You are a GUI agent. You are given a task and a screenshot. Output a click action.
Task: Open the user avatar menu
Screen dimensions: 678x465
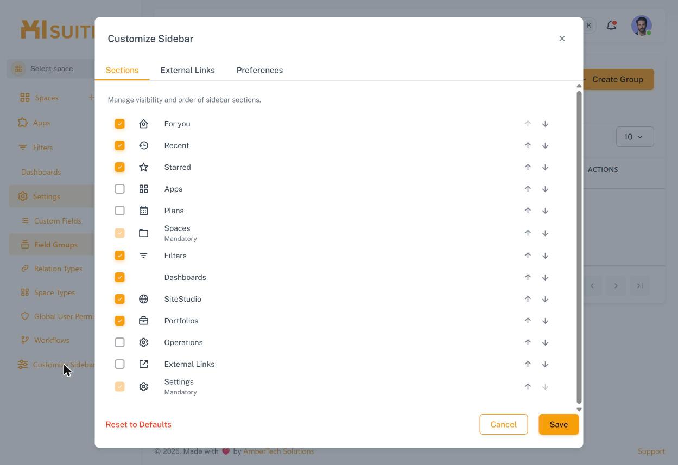(x=642, y=26)
